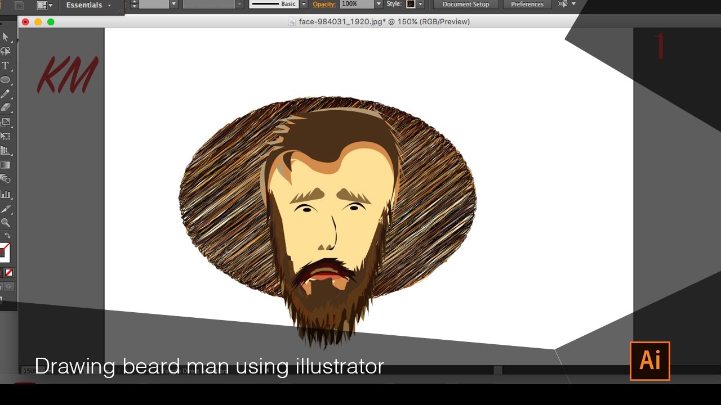
Task: Open Document Setup
Action: 465,4
